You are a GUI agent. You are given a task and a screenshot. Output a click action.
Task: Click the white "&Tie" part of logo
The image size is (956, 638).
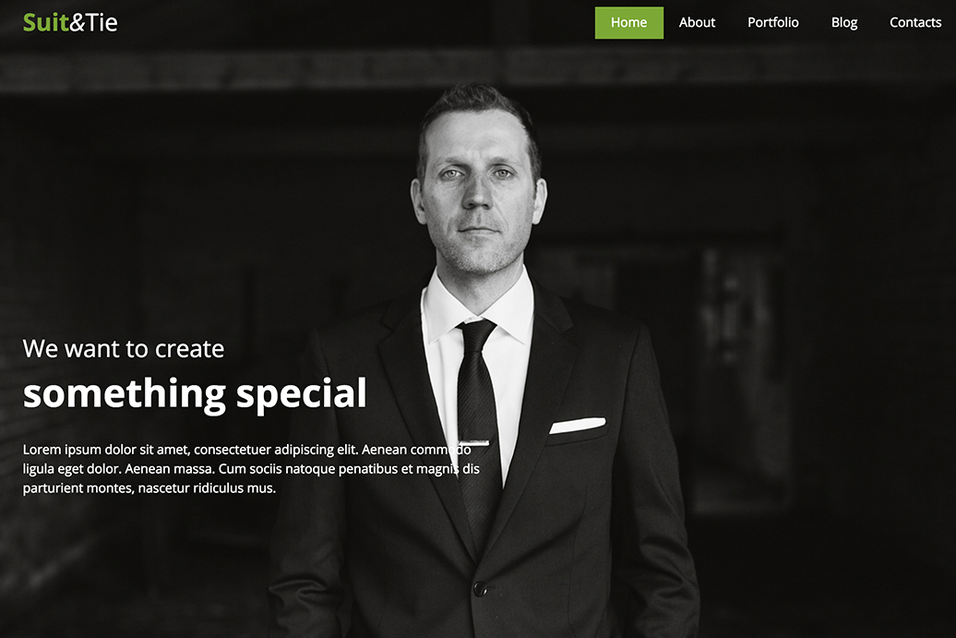click(94, 22)
